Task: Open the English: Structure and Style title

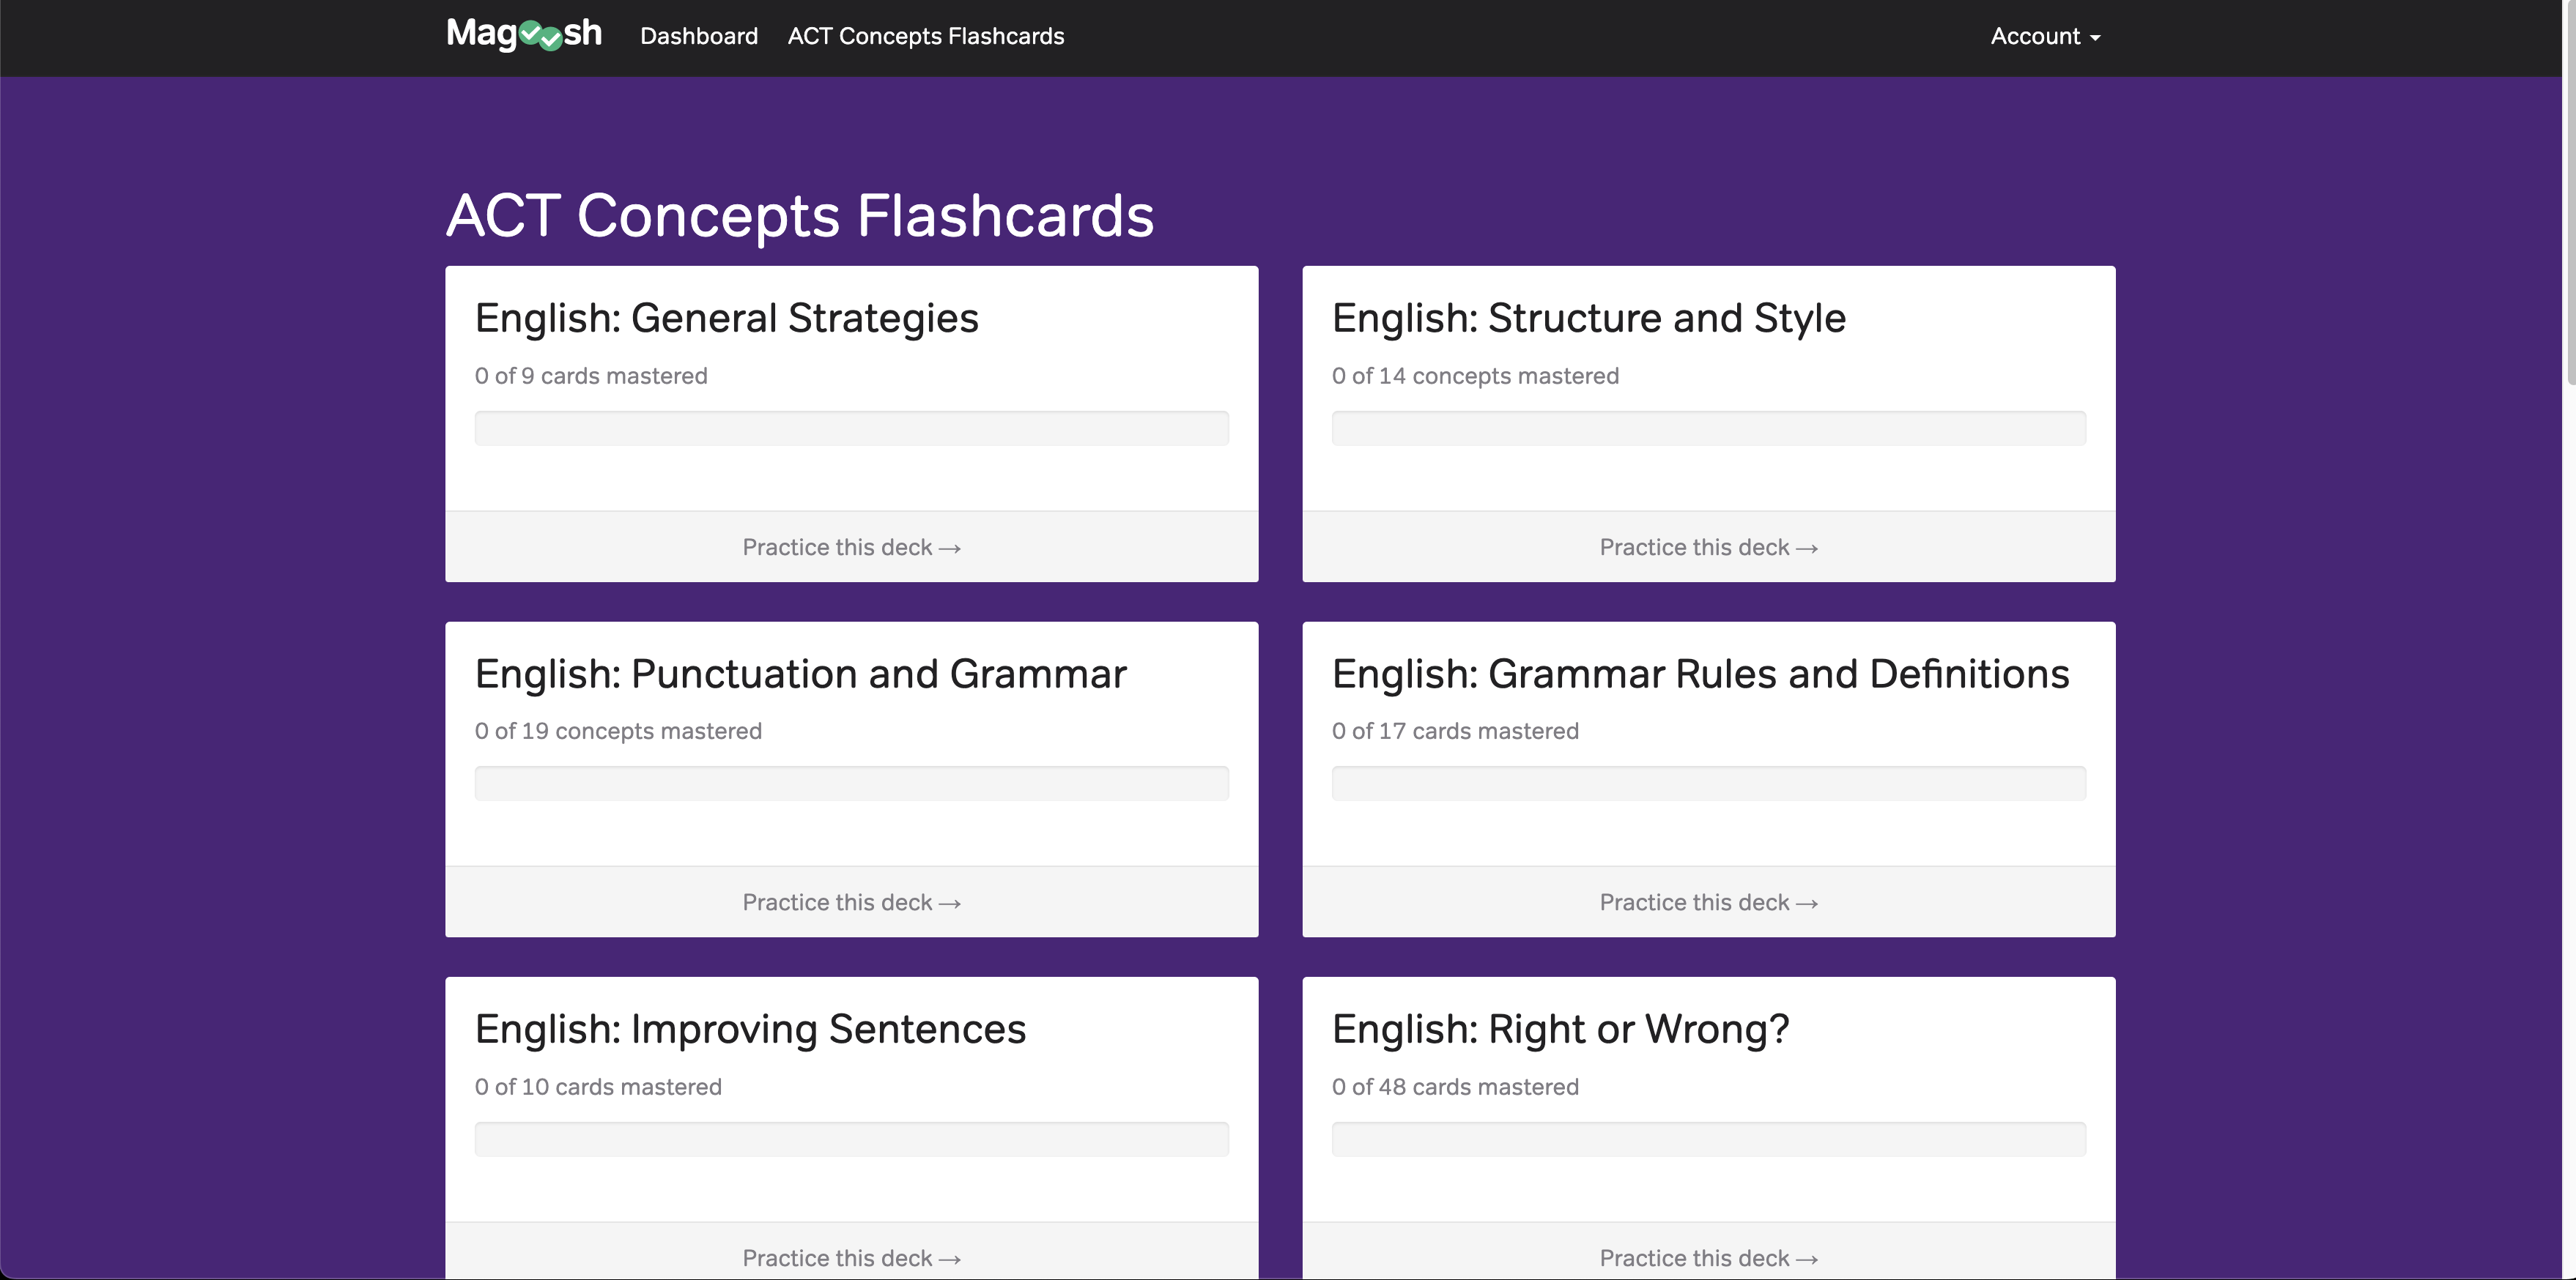Action: [x=1588, y=319]
